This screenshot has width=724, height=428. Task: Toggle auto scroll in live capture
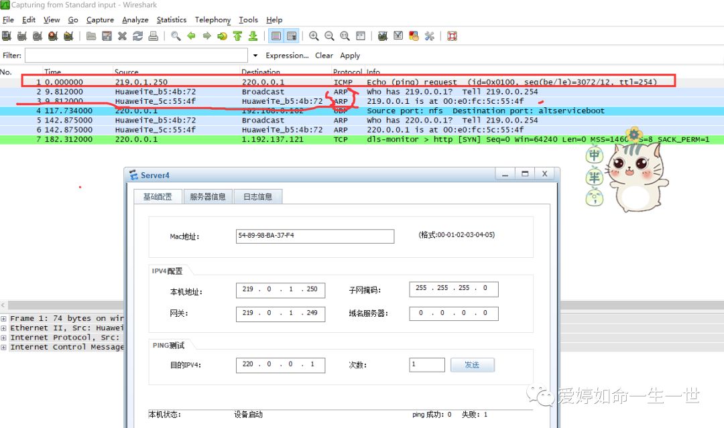(x=292, y=36)
